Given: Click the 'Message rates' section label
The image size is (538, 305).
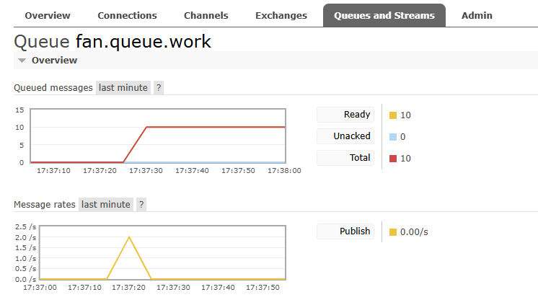Looking at the screenshot, I should point(45,205).
